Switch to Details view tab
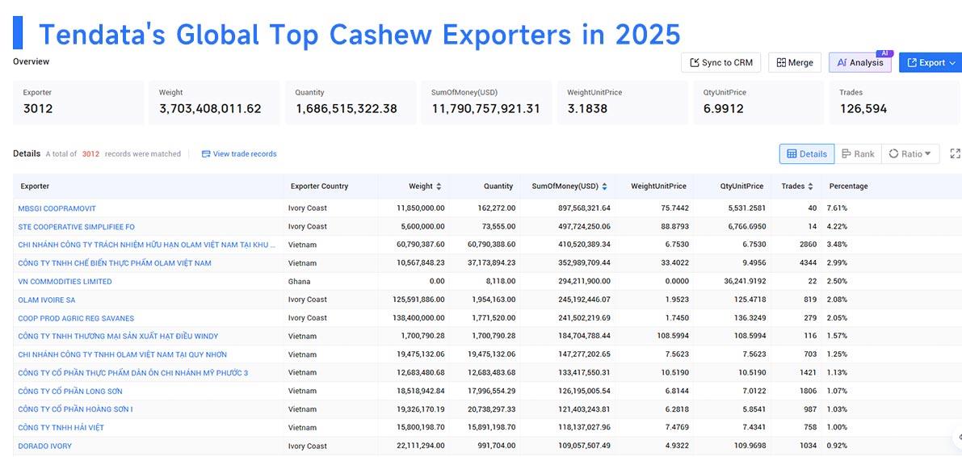 pyautogui.click(x=807, y=154)
